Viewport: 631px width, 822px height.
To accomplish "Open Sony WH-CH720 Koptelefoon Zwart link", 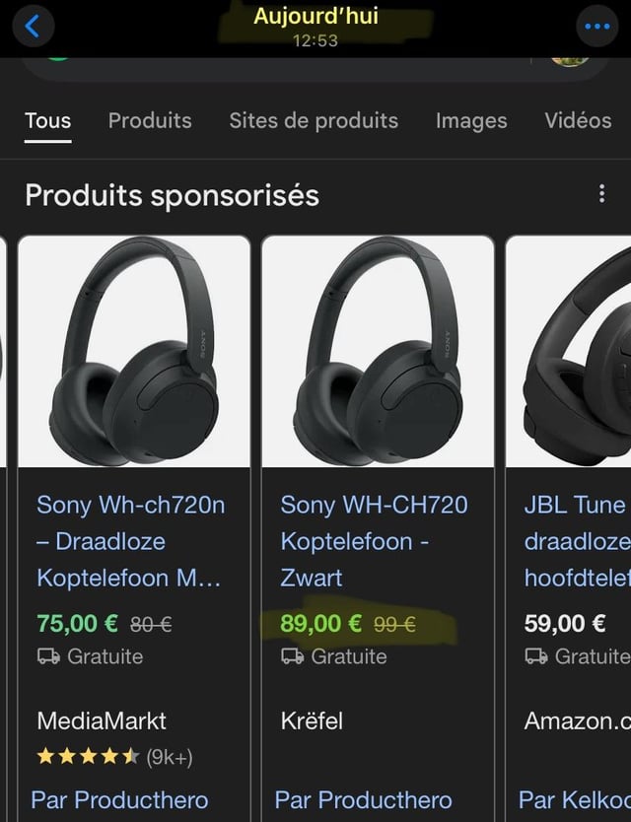I will click(374, 541).
